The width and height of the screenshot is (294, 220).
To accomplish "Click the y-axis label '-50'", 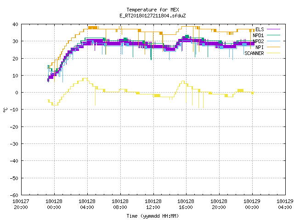I will pyautogui.click(x=14, y=178).
